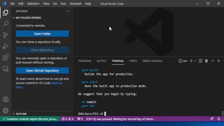Open the Terminal menu
The width and height of the screenshot is (224, 126).
75,3
